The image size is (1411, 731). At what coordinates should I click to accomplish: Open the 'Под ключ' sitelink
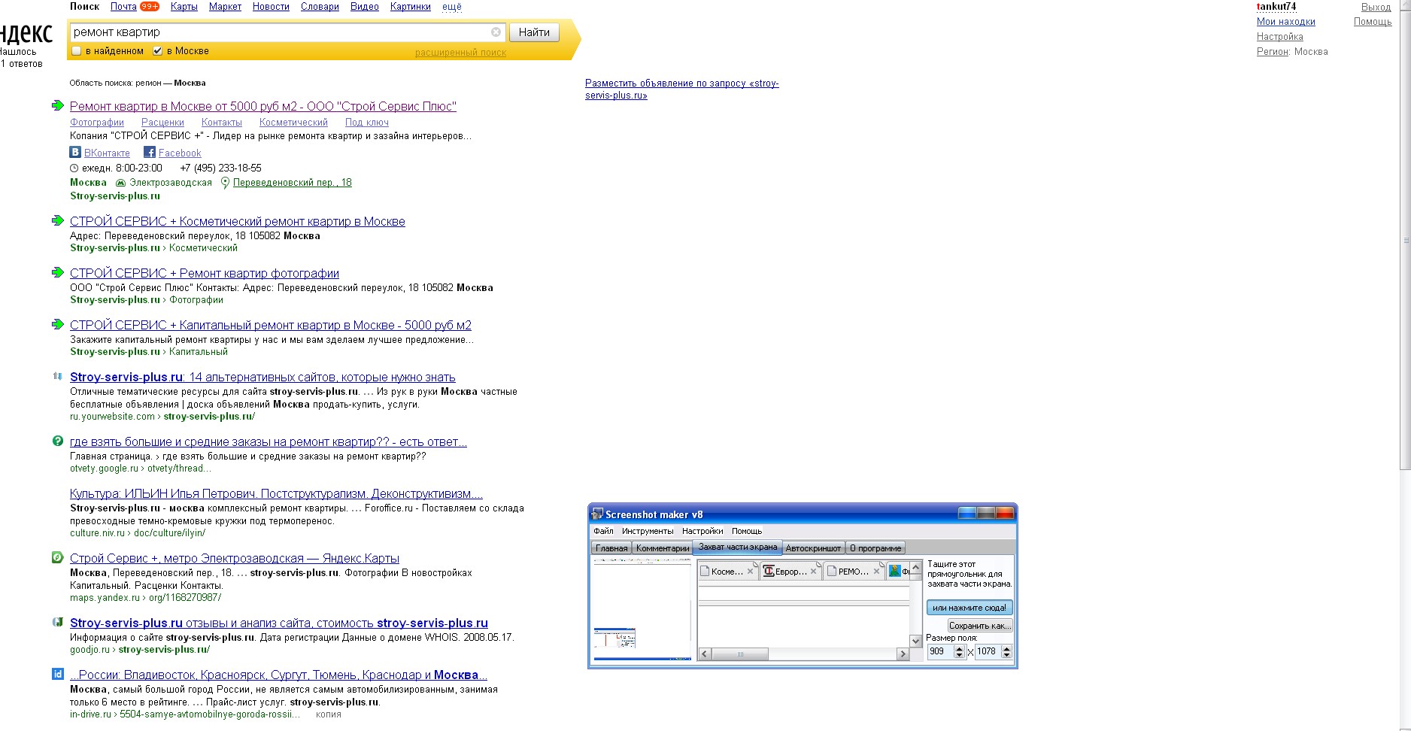[x=367, y=123]
